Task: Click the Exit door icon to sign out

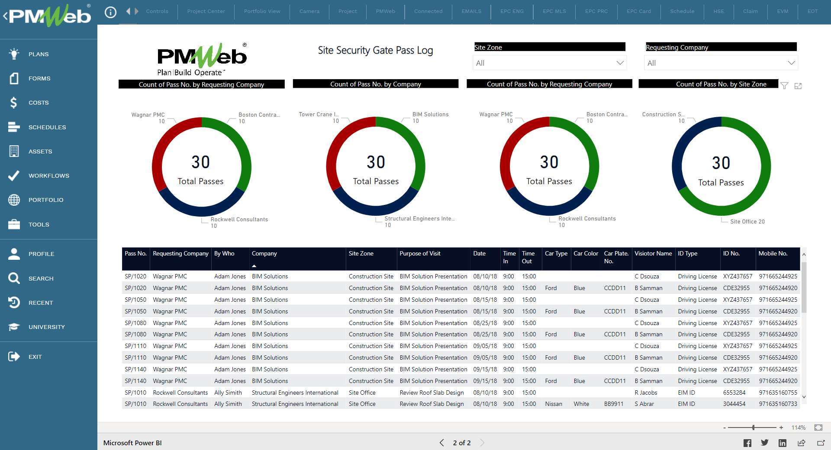Action: point(13,356)
